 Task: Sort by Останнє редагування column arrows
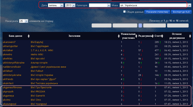click(190, 36)
